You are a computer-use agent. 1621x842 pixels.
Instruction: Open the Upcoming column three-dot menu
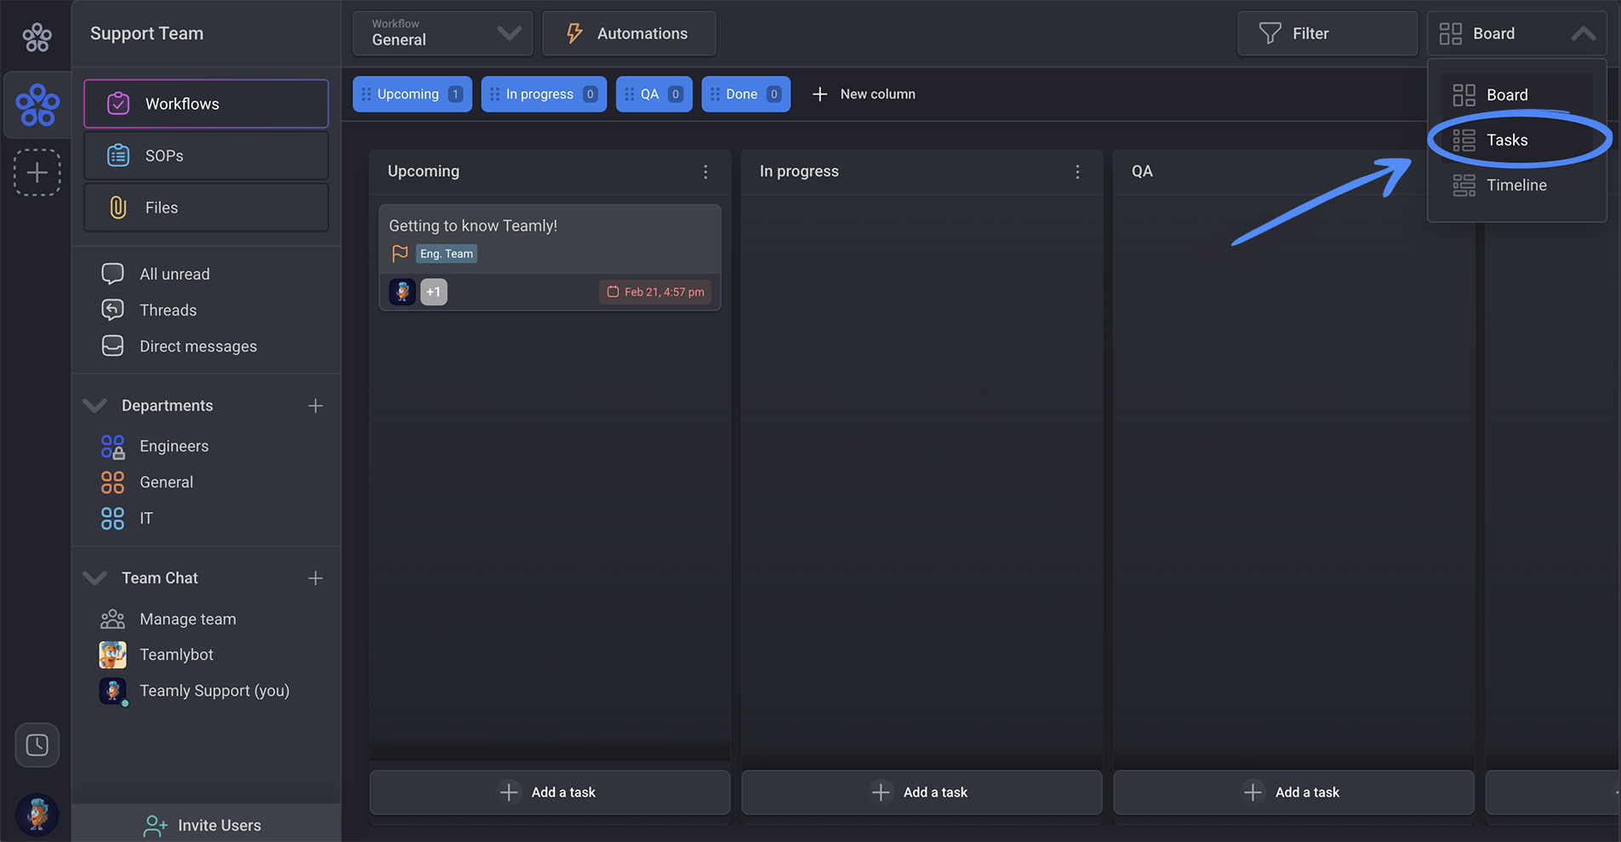click(705, 172)
